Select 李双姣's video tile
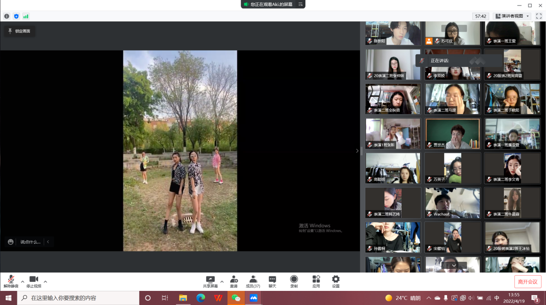Image resolution: width=546 pixels, height=305 pixels. (x=453, y=64)
